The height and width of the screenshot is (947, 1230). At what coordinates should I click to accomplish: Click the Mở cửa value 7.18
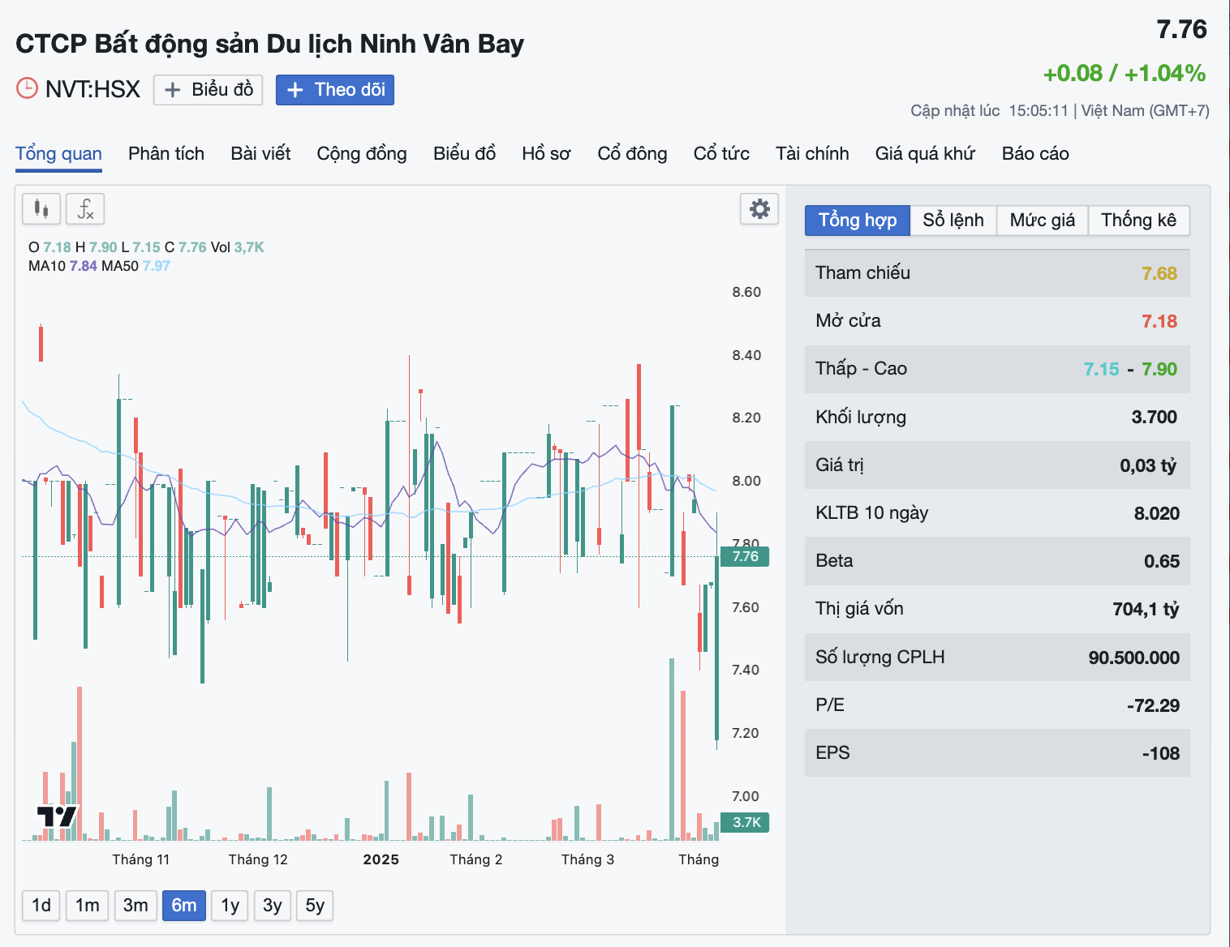tap(1159, 321)
